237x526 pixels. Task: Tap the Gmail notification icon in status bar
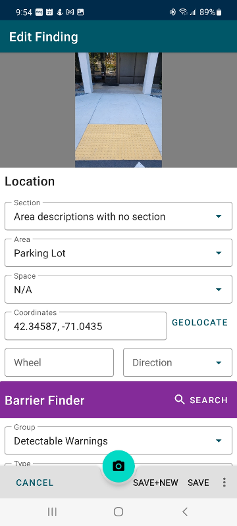coord(70,12)
